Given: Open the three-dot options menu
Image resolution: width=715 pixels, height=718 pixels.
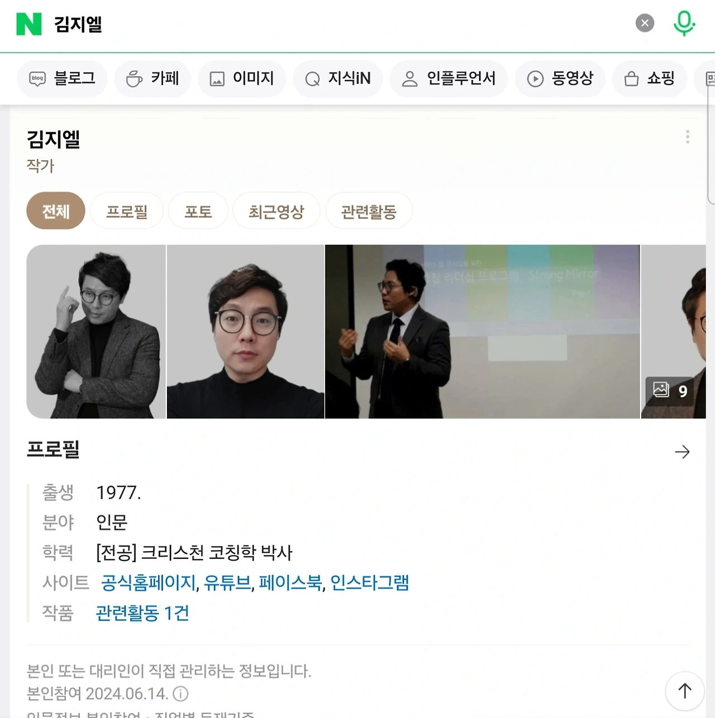Looking at the screenshot, I should (x=688, y=137).
